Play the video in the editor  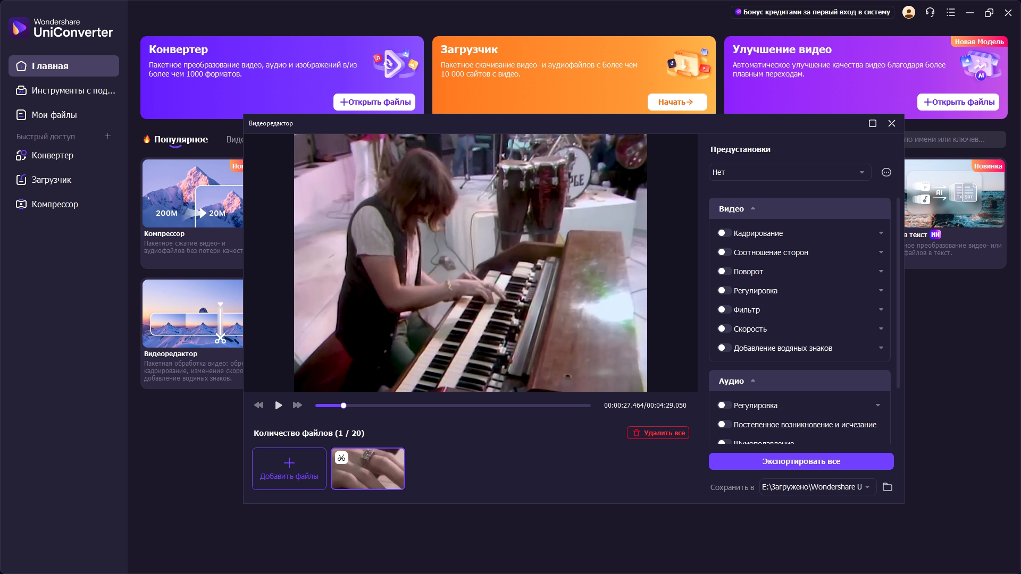[278, 406]
